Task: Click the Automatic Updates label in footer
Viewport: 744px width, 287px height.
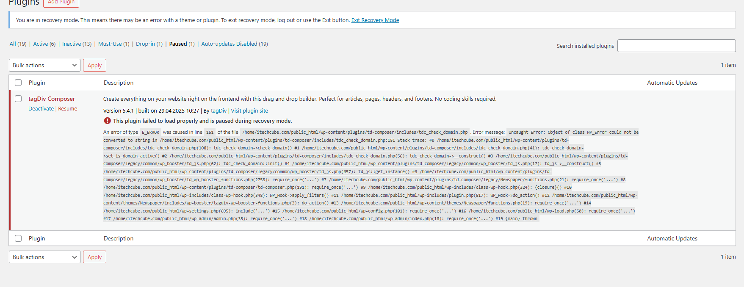Action: coord(672,238)
